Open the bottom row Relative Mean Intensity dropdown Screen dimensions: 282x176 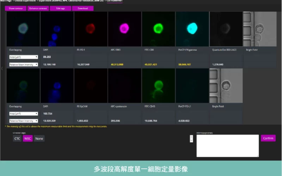pos(24,121)
